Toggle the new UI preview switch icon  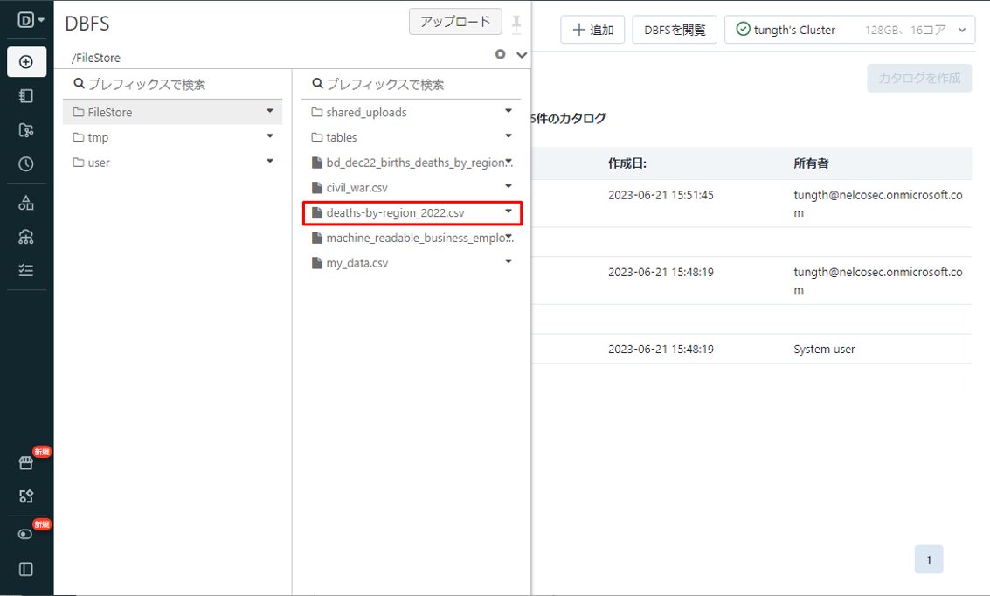(26, 534)
